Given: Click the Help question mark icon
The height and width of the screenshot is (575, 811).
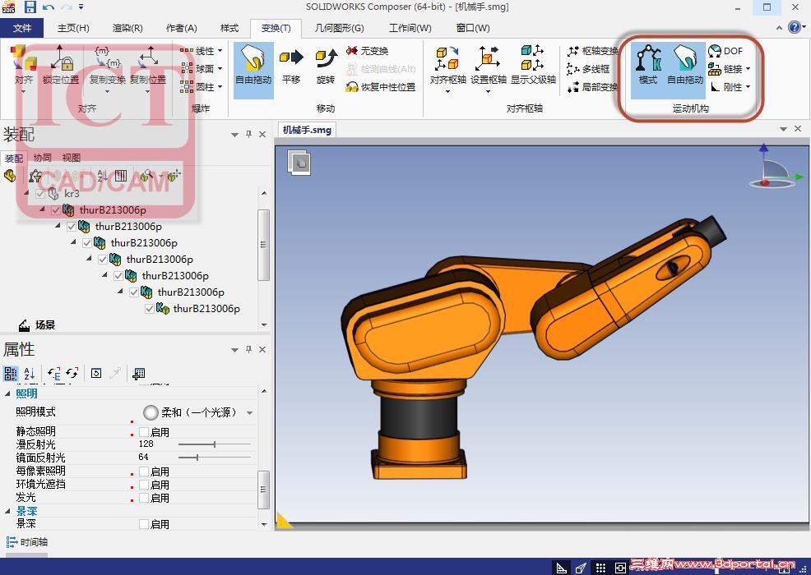Looking at the screenshot, I should click(795, 27).
